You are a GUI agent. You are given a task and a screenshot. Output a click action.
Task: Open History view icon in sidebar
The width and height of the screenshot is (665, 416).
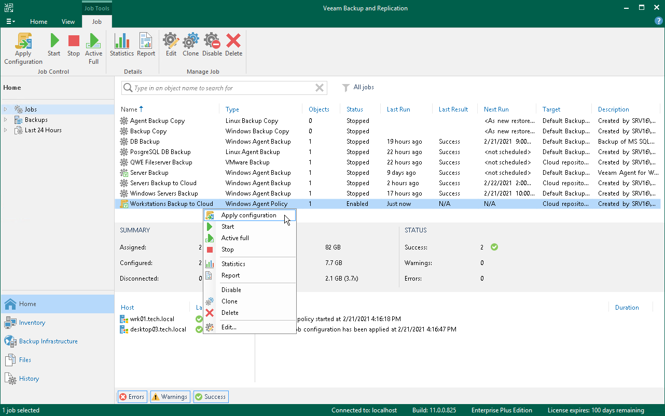pos(10,379)
